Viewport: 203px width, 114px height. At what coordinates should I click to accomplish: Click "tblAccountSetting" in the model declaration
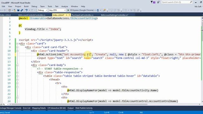pos(83,18)
